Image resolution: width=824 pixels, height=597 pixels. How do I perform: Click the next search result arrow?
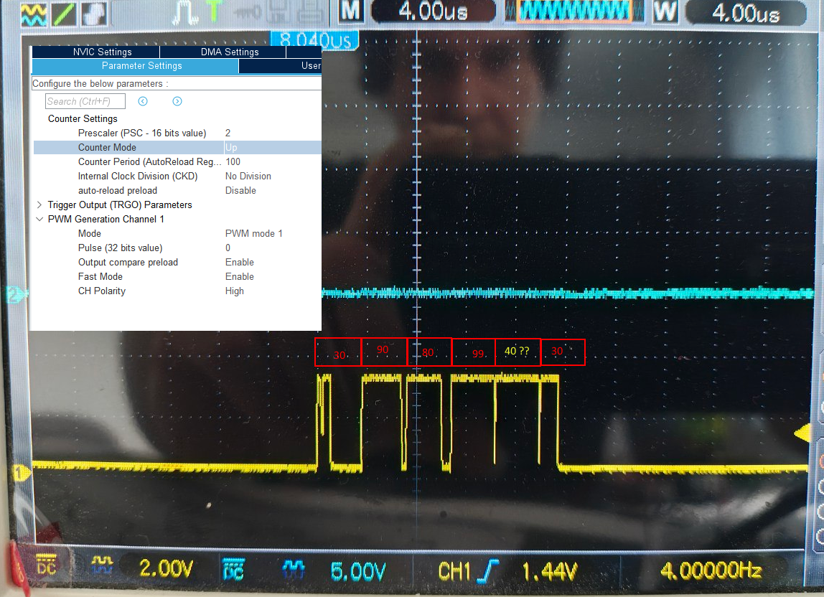[x=177, y=101]
